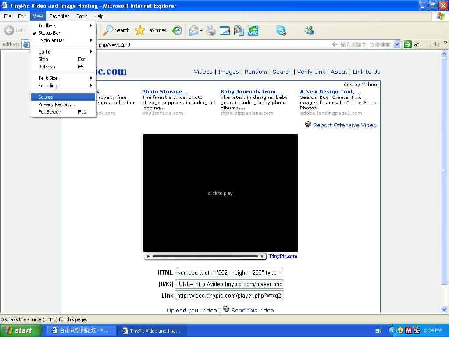Click the Skype icon in toolbar
449x337 pixels.
(x=281, y=30)
